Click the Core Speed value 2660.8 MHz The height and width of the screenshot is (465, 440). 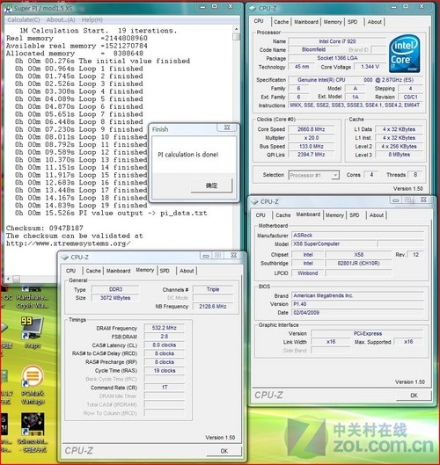click(x=312, y=129)
